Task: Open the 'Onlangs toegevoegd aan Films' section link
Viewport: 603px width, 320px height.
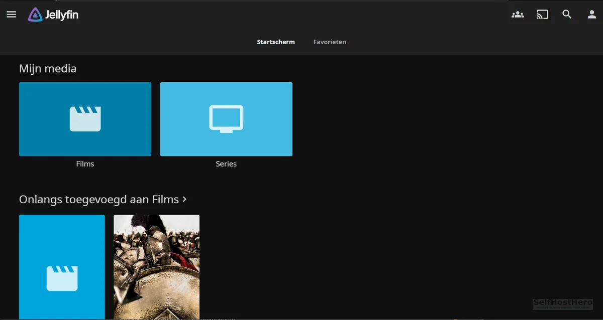Action: [x=99, y=200]
